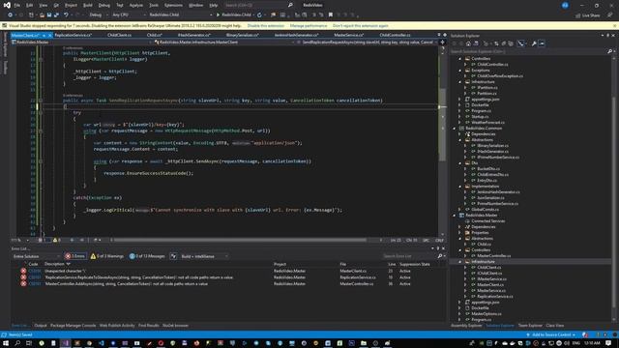
Task: Toggle the 3 Errors filter button
Action: pos(75,256)
